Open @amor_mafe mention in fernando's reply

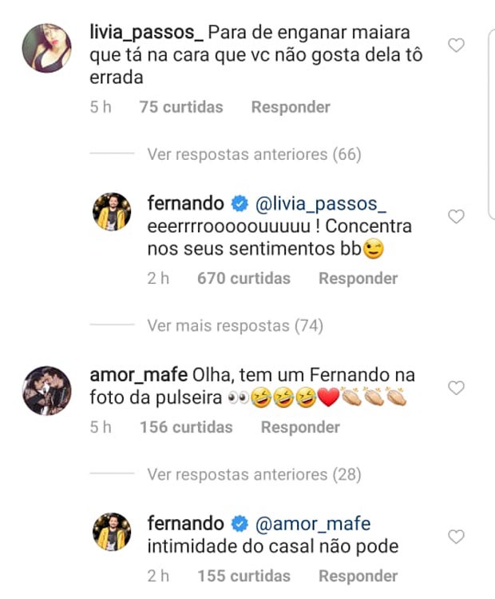tap(313, 524)
